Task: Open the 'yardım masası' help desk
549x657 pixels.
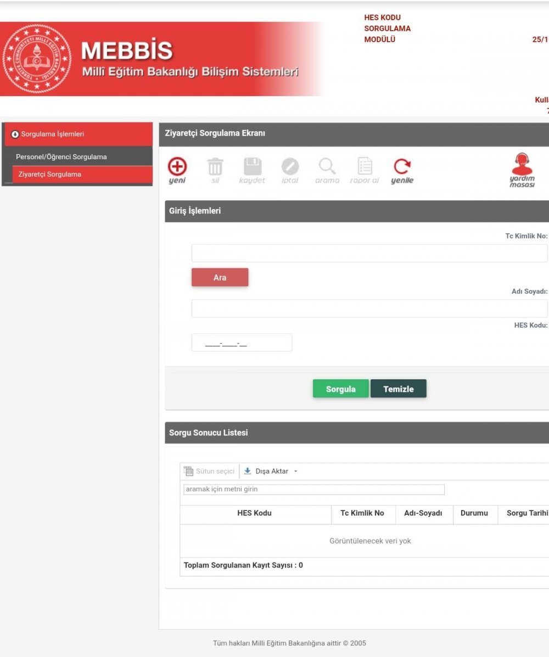Action: pos(522,170)
